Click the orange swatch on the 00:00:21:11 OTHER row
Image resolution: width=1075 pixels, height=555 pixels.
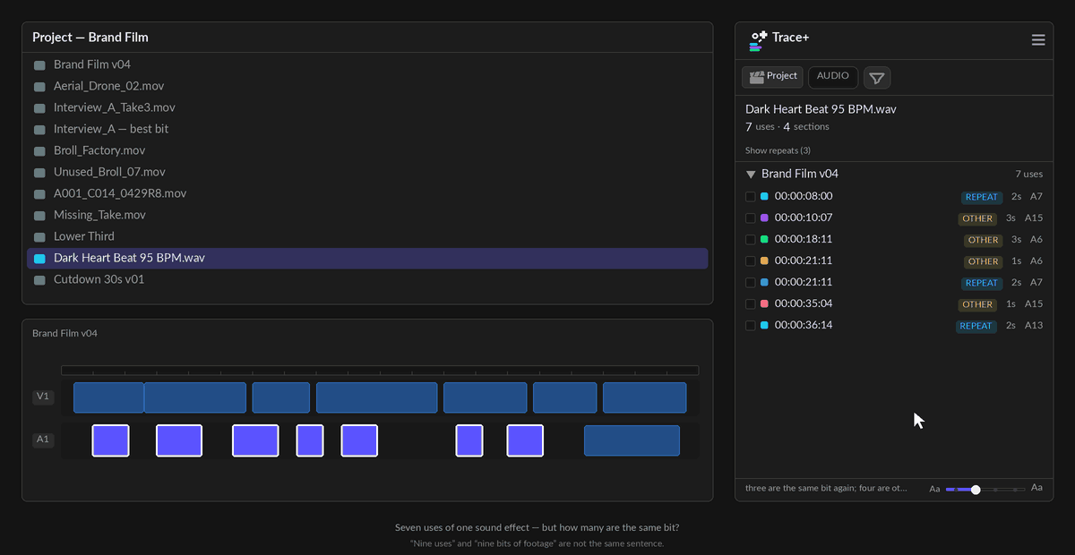764,261
